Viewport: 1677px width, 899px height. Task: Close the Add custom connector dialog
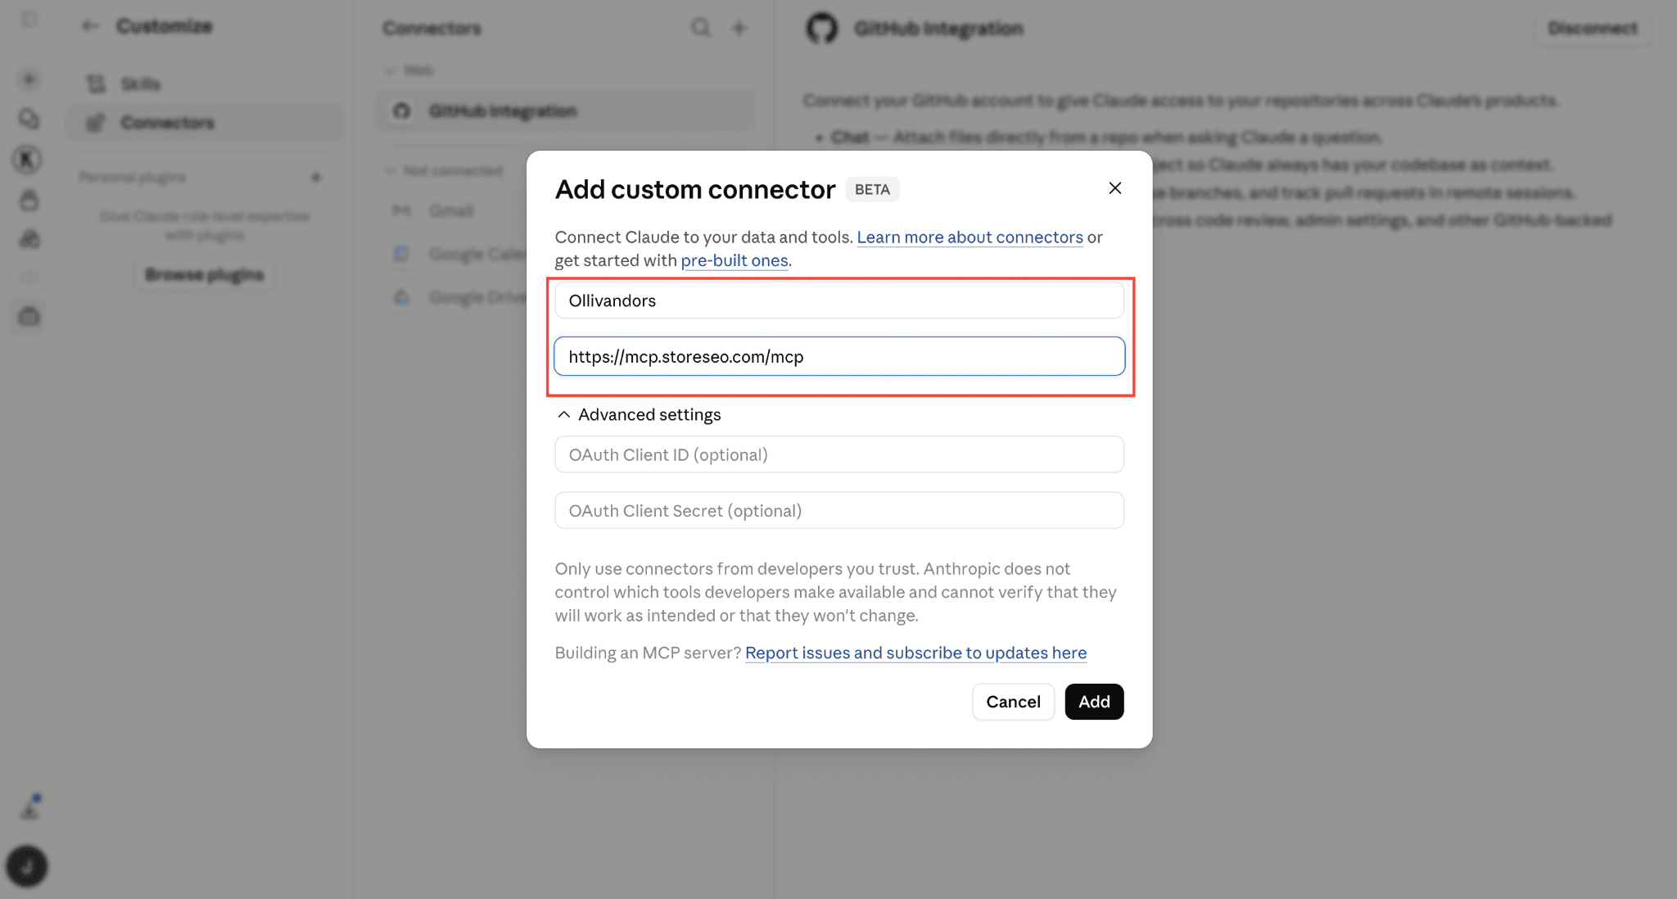click(x=1114, y=188)
